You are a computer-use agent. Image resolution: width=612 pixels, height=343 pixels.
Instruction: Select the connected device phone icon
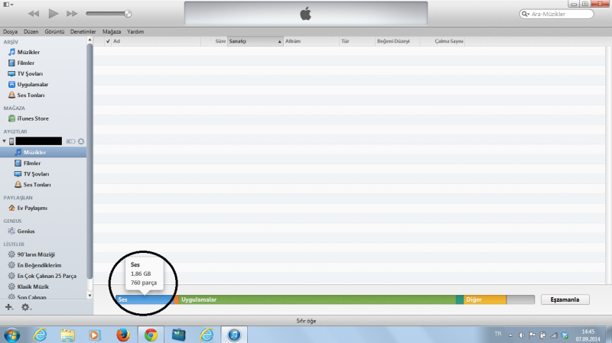tap(11, 141)
